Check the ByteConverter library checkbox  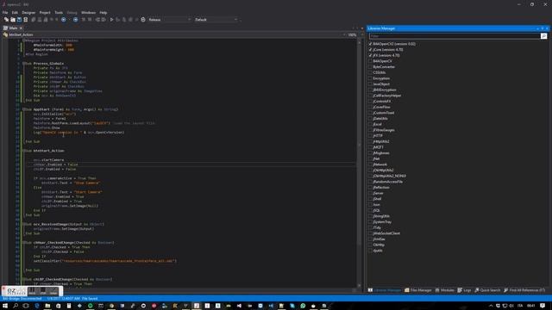[x=370, y=67]
